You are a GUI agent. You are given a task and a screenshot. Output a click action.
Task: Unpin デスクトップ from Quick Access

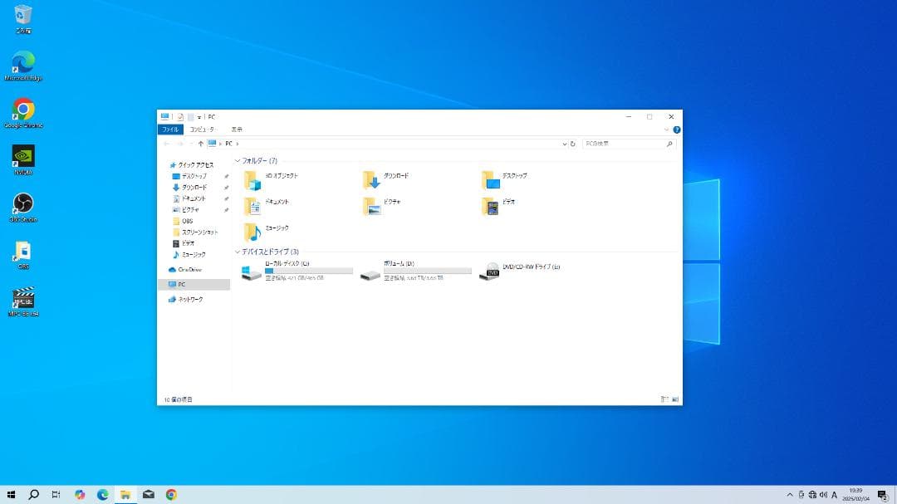tap(225, 176)
